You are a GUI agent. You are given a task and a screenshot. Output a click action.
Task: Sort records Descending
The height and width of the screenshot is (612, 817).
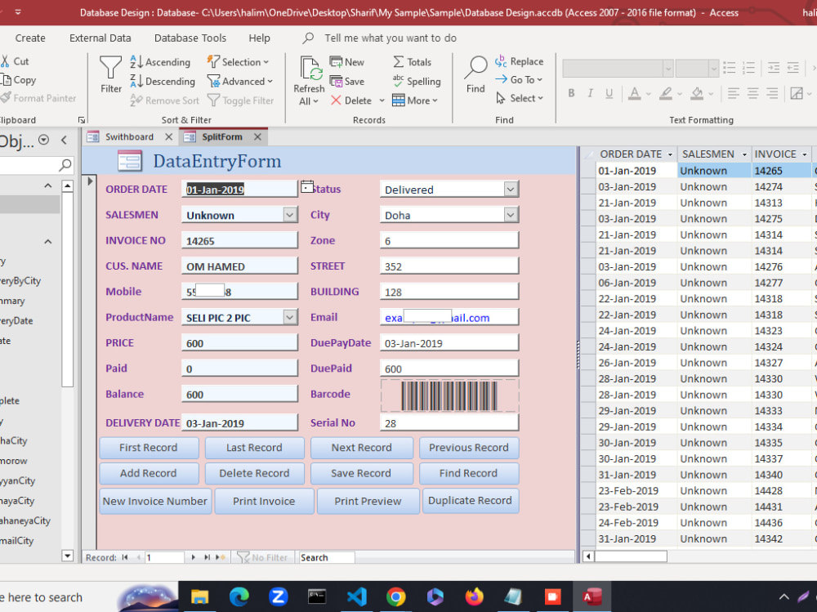pyautogui.click(x=162, y=82)
